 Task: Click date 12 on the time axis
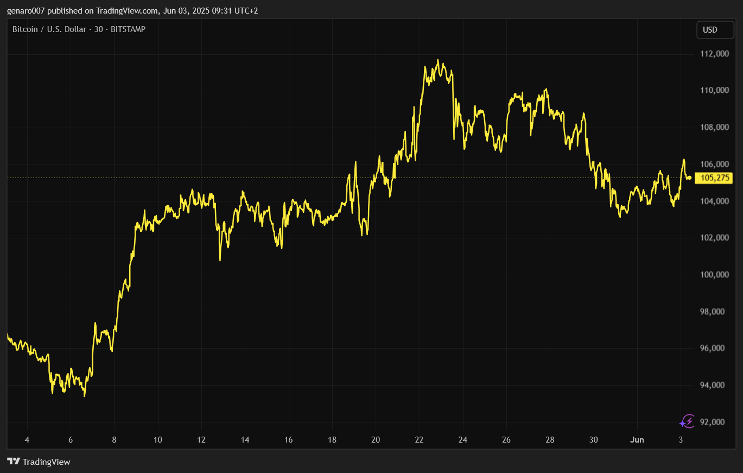(x=201, y=440)
